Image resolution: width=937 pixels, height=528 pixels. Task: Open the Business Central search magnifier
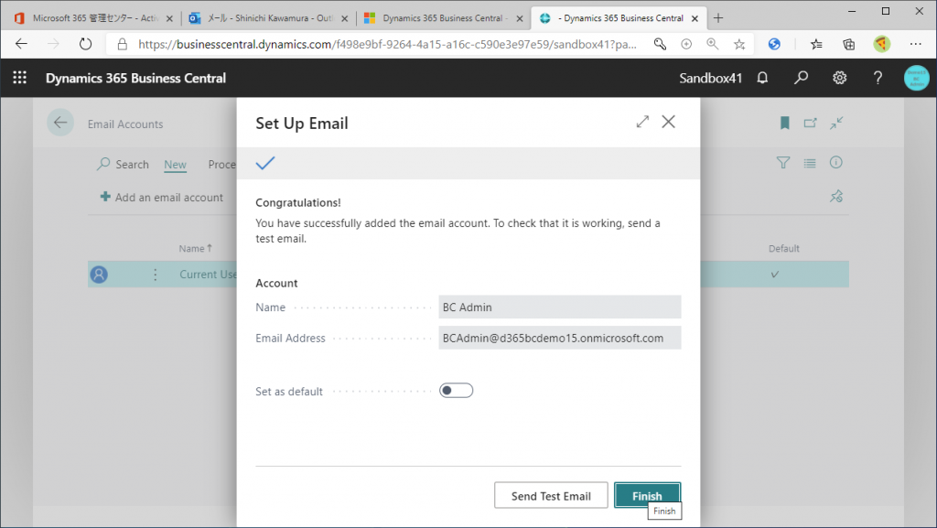(x=801, y=78)
